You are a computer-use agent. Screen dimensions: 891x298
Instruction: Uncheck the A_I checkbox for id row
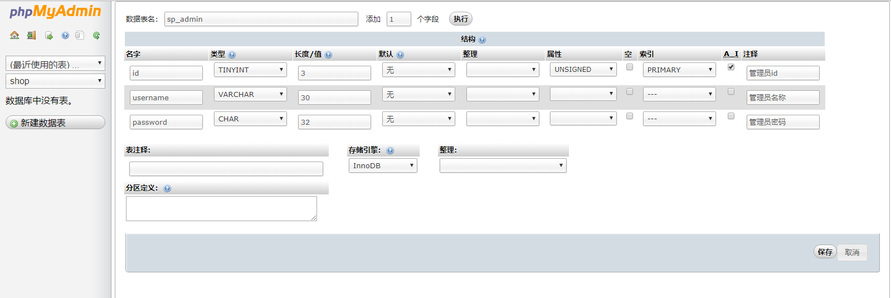(x=731, y=67)
